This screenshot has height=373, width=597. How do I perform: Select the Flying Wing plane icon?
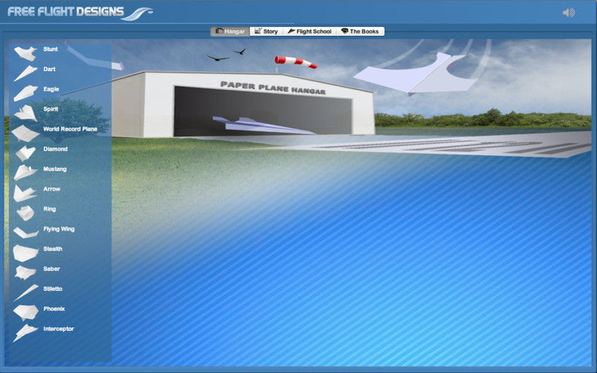point(26,233)
